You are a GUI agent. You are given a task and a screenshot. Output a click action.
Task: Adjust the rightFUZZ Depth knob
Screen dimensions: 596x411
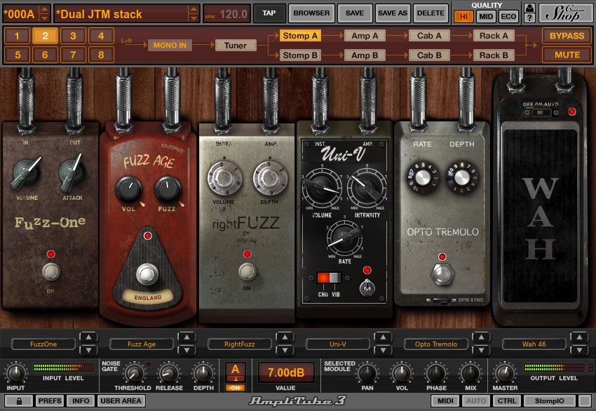point(270,178)
